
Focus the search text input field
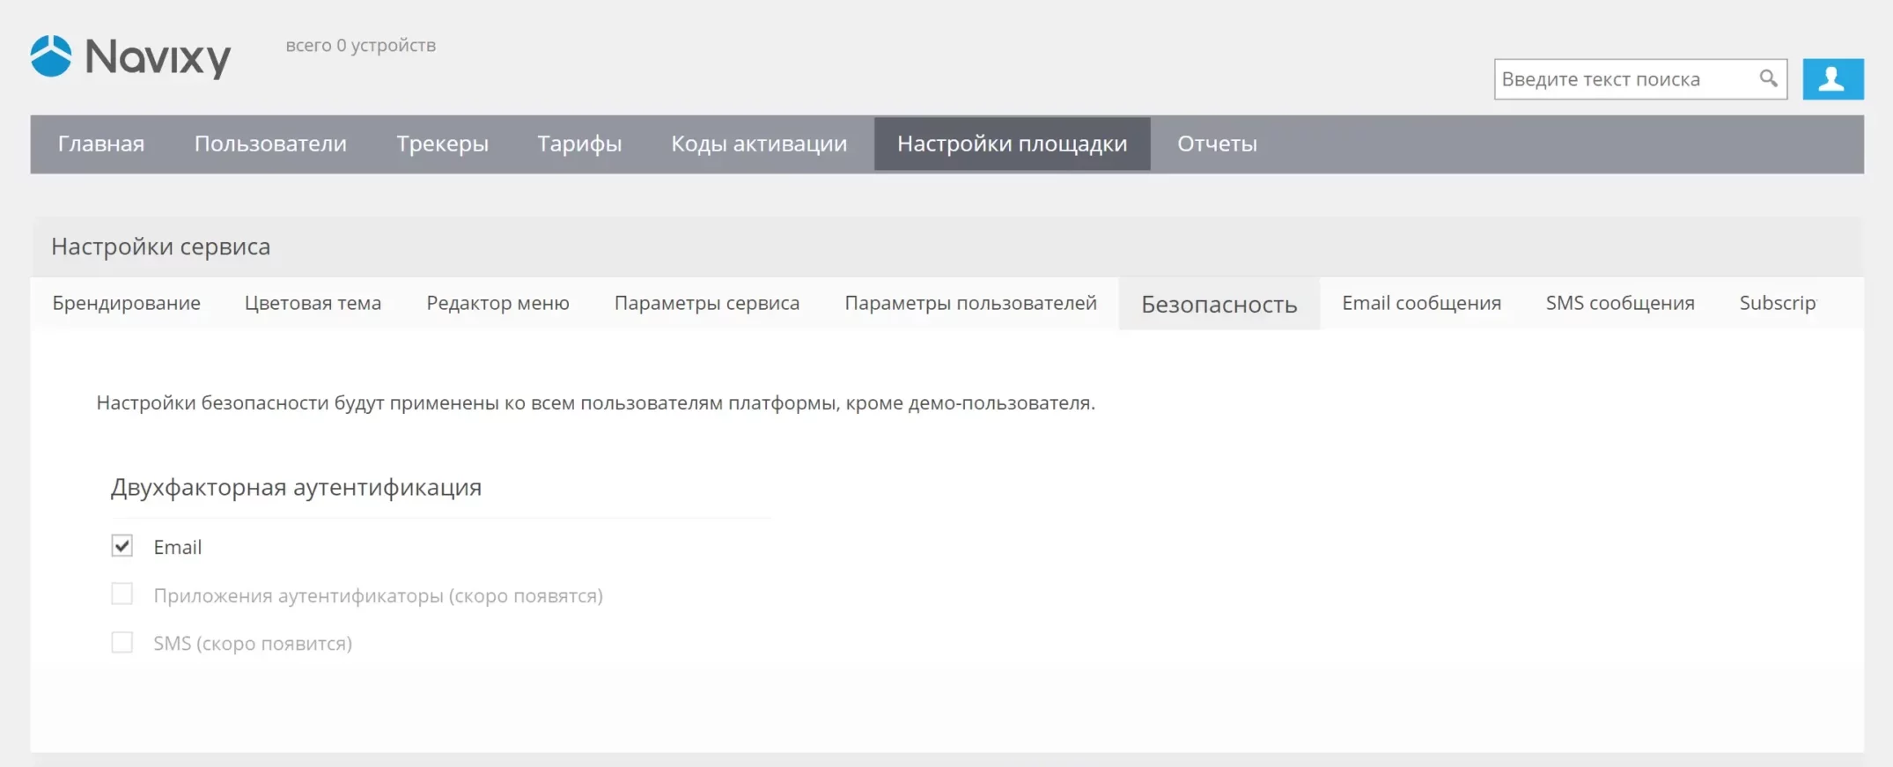click(x=1639, y=79)
